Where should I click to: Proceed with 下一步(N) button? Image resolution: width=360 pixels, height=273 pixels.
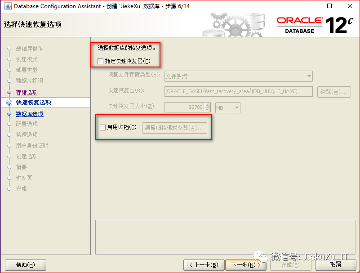pos(246,265)
